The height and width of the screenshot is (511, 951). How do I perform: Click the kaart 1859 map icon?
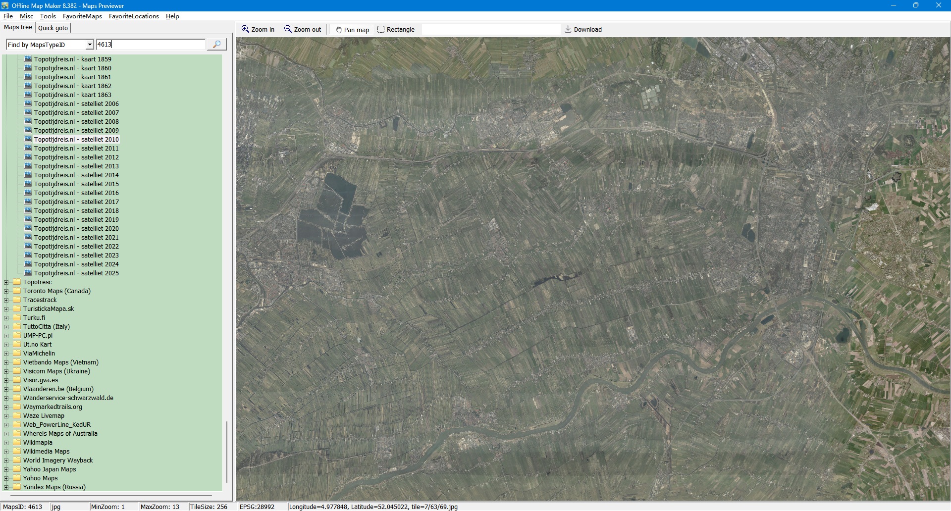click(28, 59)
